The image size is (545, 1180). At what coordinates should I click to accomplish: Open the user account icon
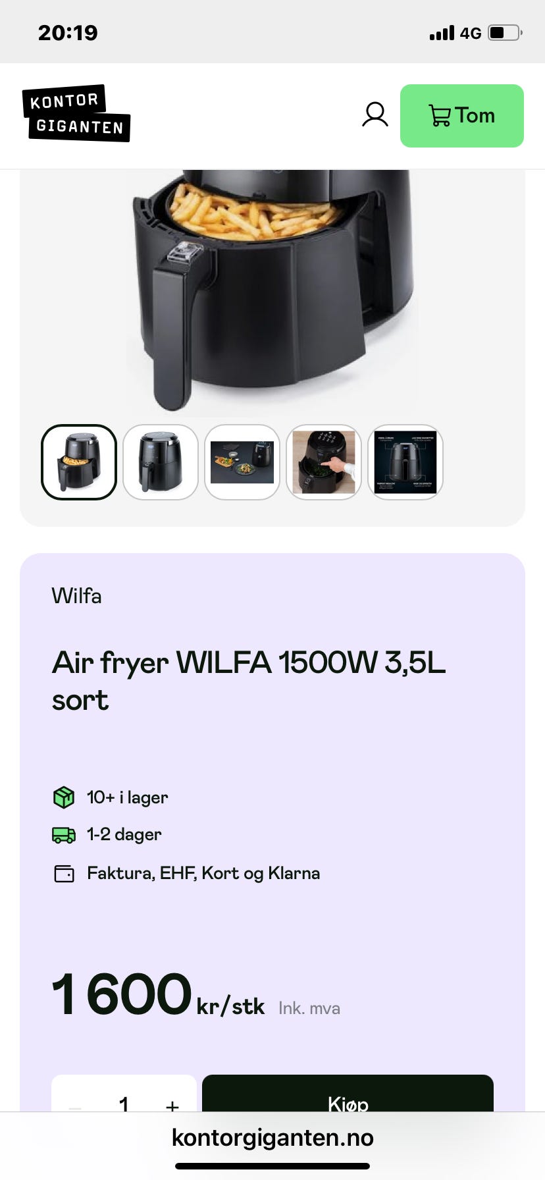(375, 115)
